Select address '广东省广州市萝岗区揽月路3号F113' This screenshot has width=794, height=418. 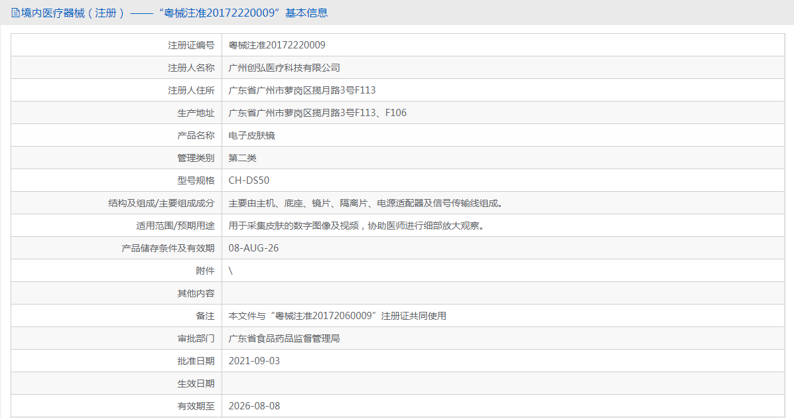click(x=302, y=90)
